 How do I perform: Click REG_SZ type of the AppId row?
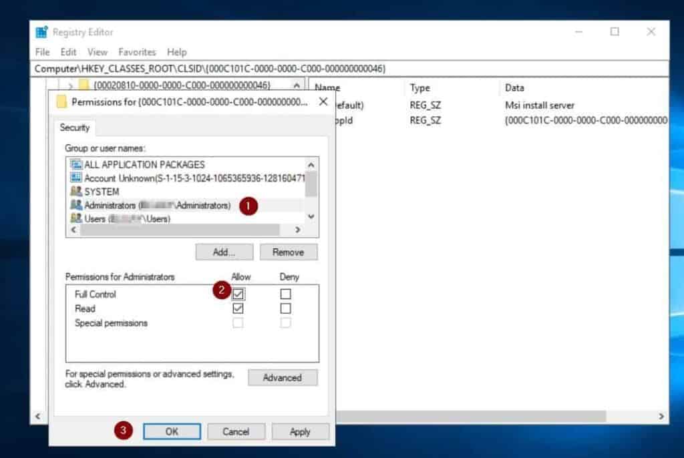425,120
